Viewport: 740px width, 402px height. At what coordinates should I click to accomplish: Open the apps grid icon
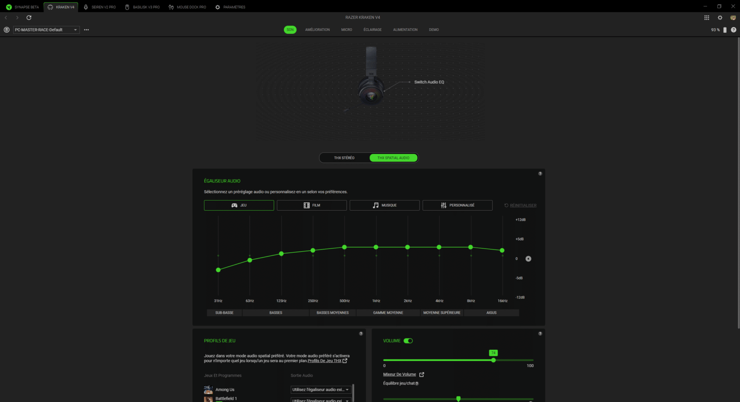[707, 18]
